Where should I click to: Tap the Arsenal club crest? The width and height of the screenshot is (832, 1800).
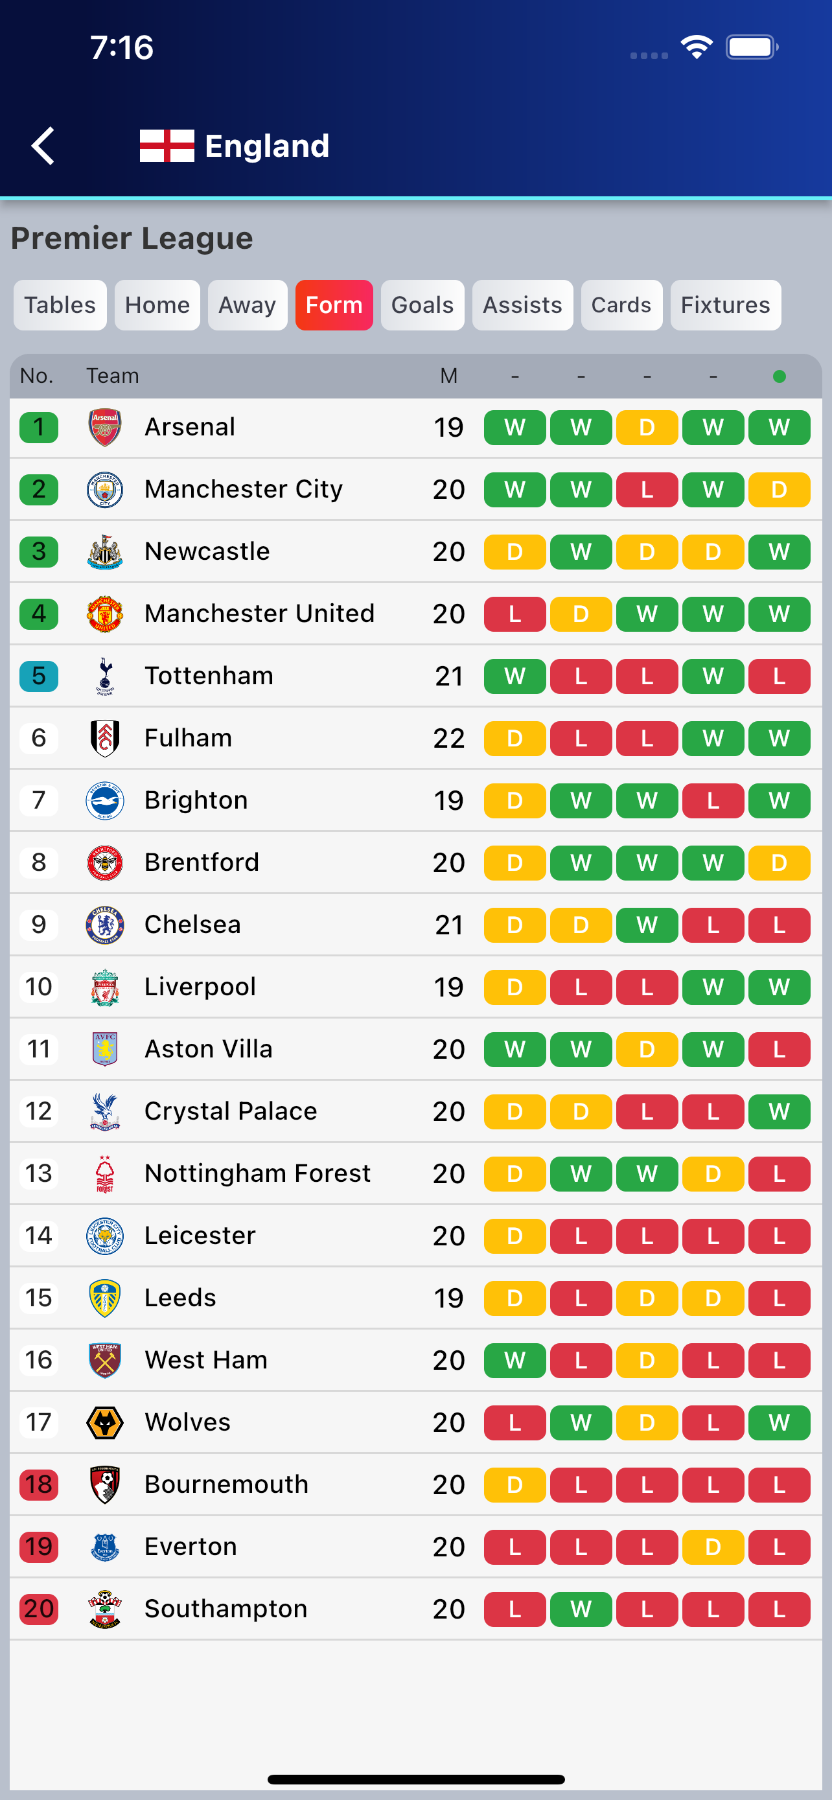click(x=105, y=427)
